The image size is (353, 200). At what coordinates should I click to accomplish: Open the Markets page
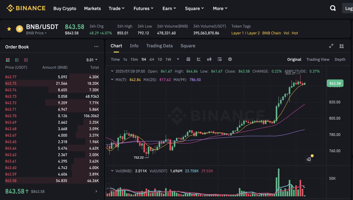[x=92, y=8]
